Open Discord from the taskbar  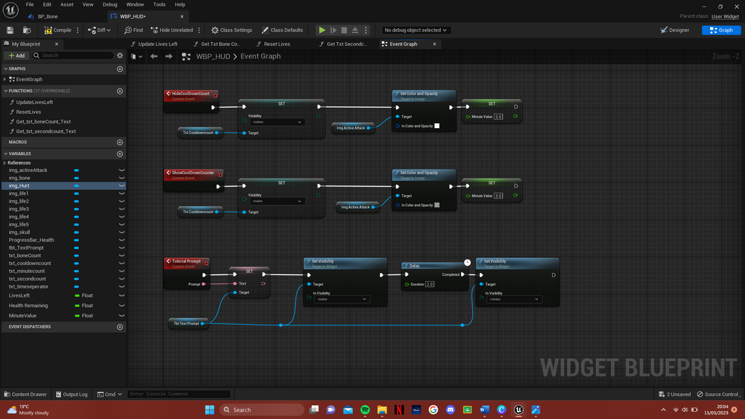450,409
